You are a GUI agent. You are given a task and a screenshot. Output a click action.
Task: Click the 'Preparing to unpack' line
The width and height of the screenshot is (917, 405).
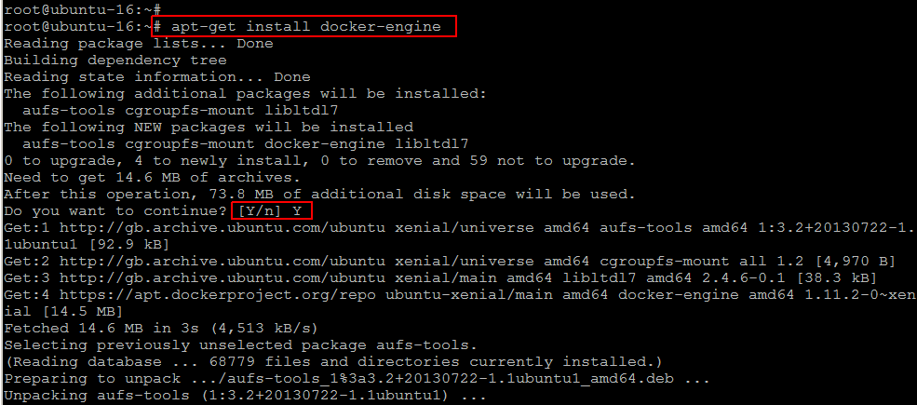click(x=357, y=379)
